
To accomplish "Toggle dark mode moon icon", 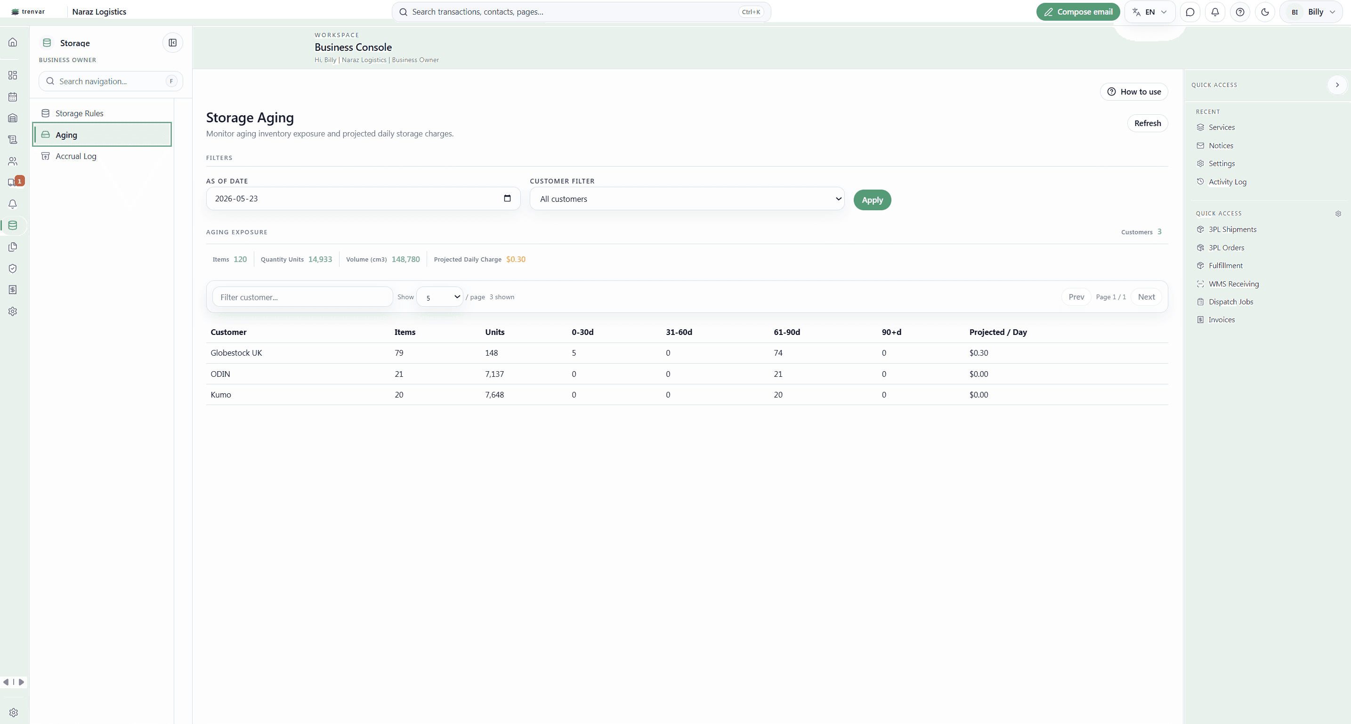I will tap(1265, 12).
